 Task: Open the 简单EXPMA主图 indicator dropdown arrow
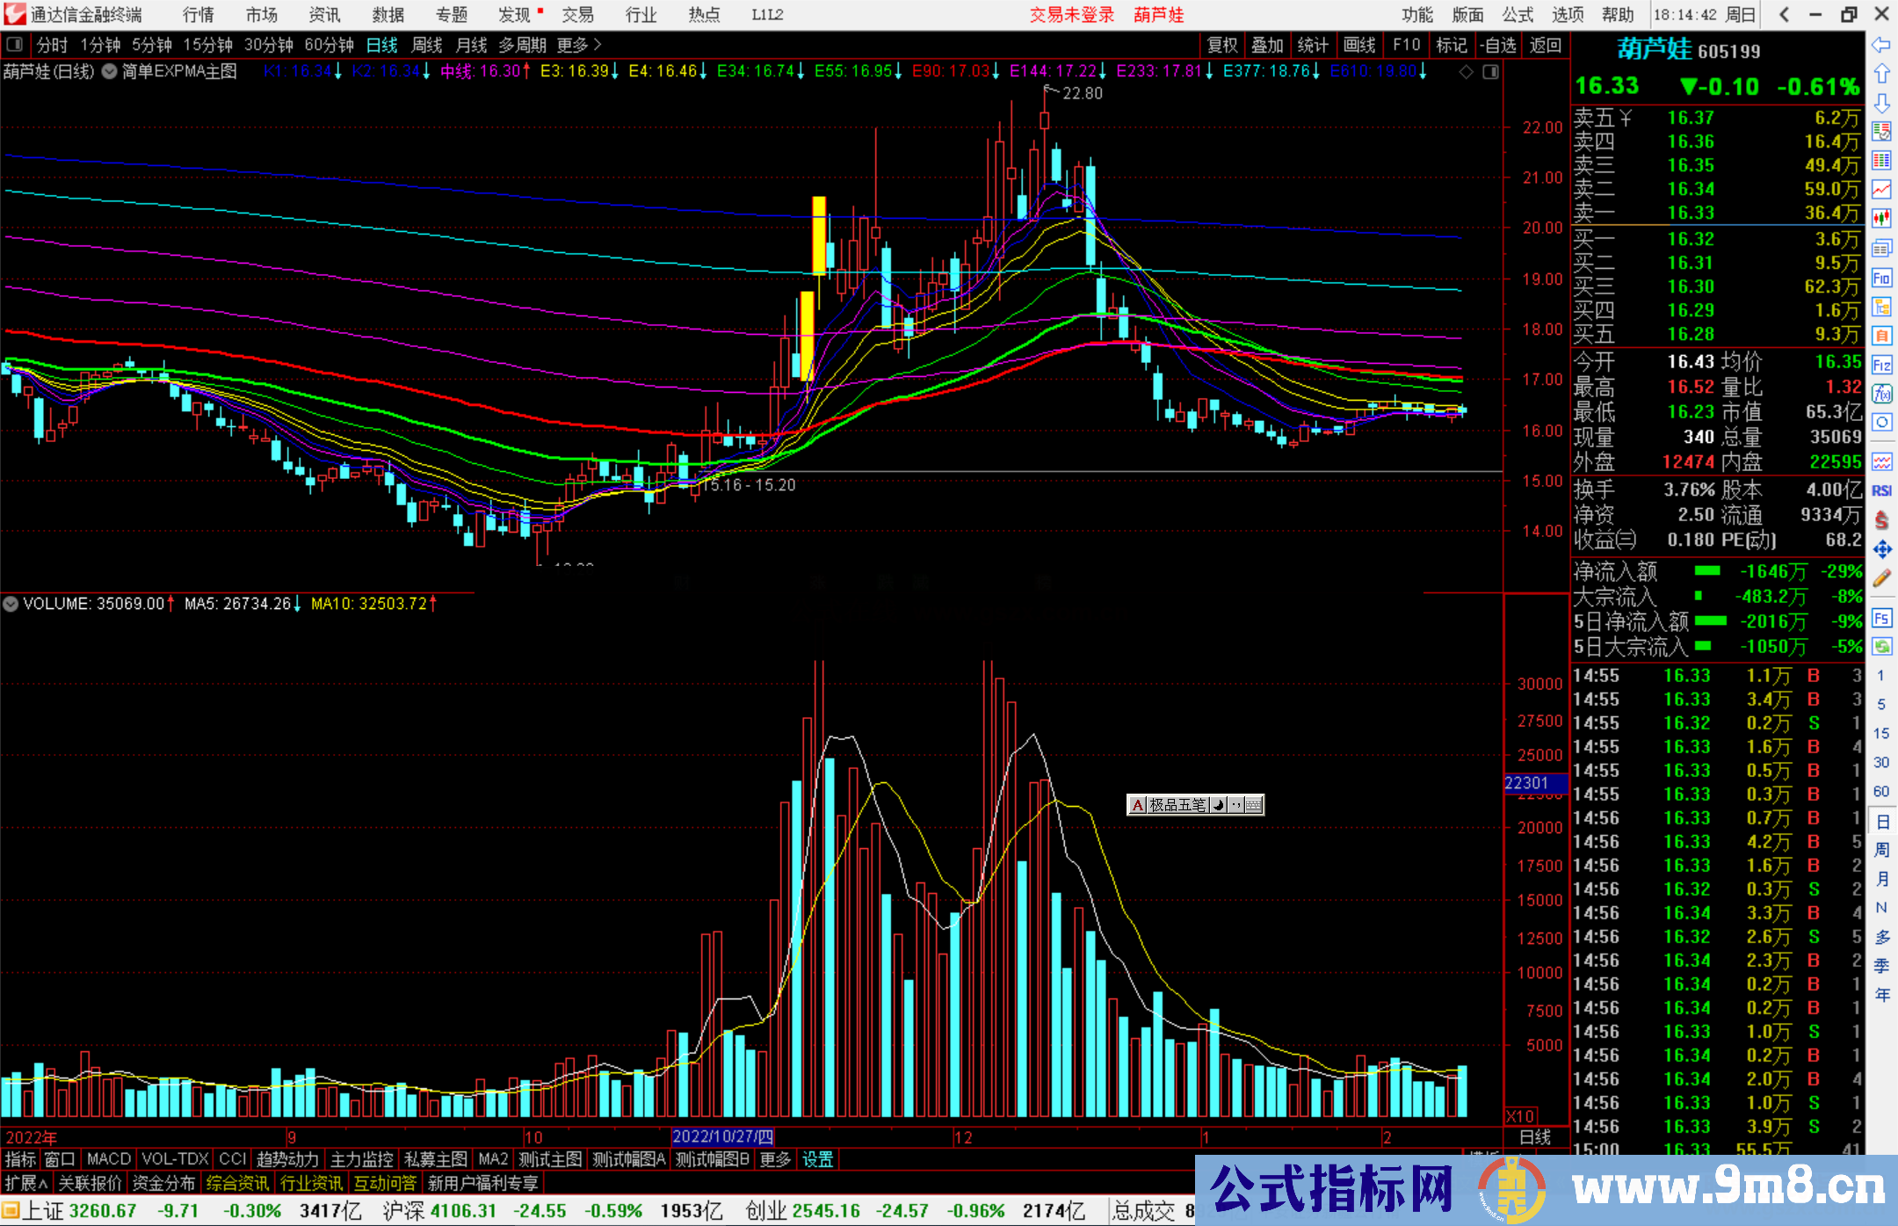click(110, 72)
